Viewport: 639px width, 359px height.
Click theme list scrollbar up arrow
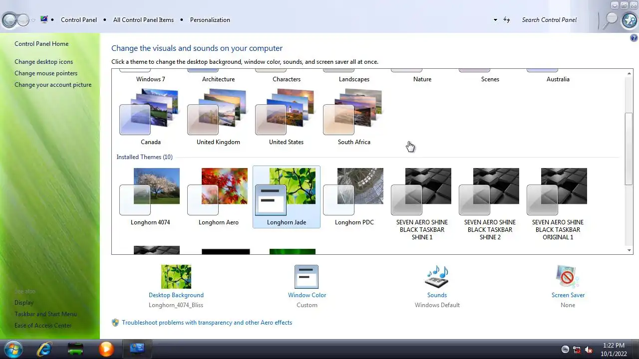point(629,73)
